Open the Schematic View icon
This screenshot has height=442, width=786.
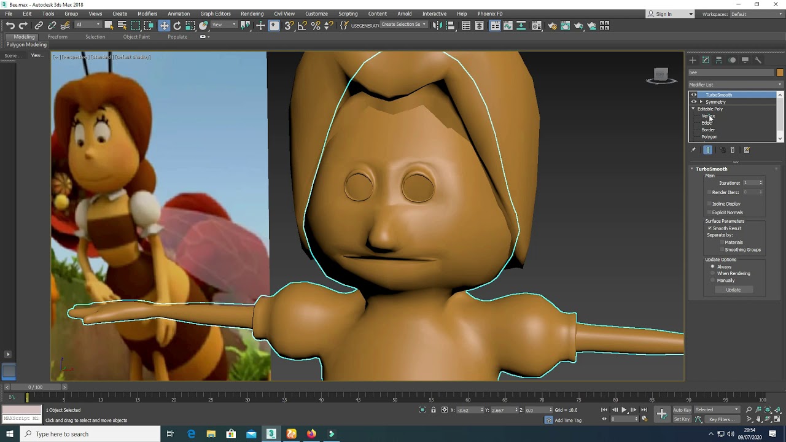tap(521, 25)
